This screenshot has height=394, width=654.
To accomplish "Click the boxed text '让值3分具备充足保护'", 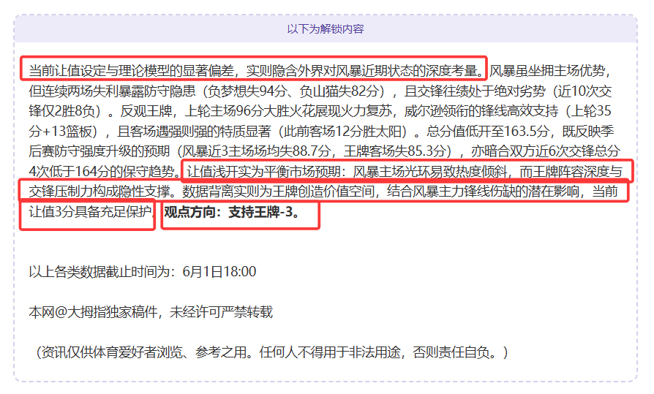I will pyautogui.click(x=89, y=212).
